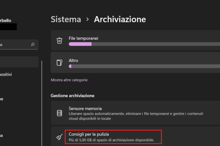Select the sidebar item ending in "positivi"
The image size is (220, 146).
coord(7,74)
